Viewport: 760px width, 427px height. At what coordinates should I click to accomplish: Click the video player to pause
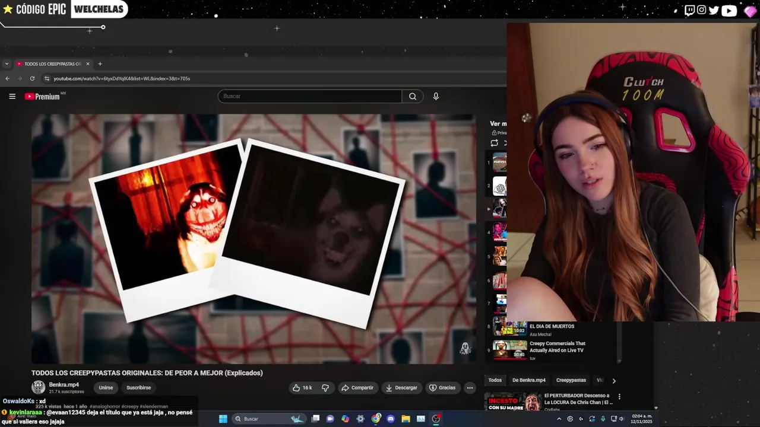click(x=254, y=238)
